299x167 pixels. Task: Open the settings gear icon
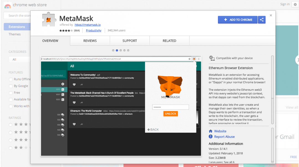[295, 4]
